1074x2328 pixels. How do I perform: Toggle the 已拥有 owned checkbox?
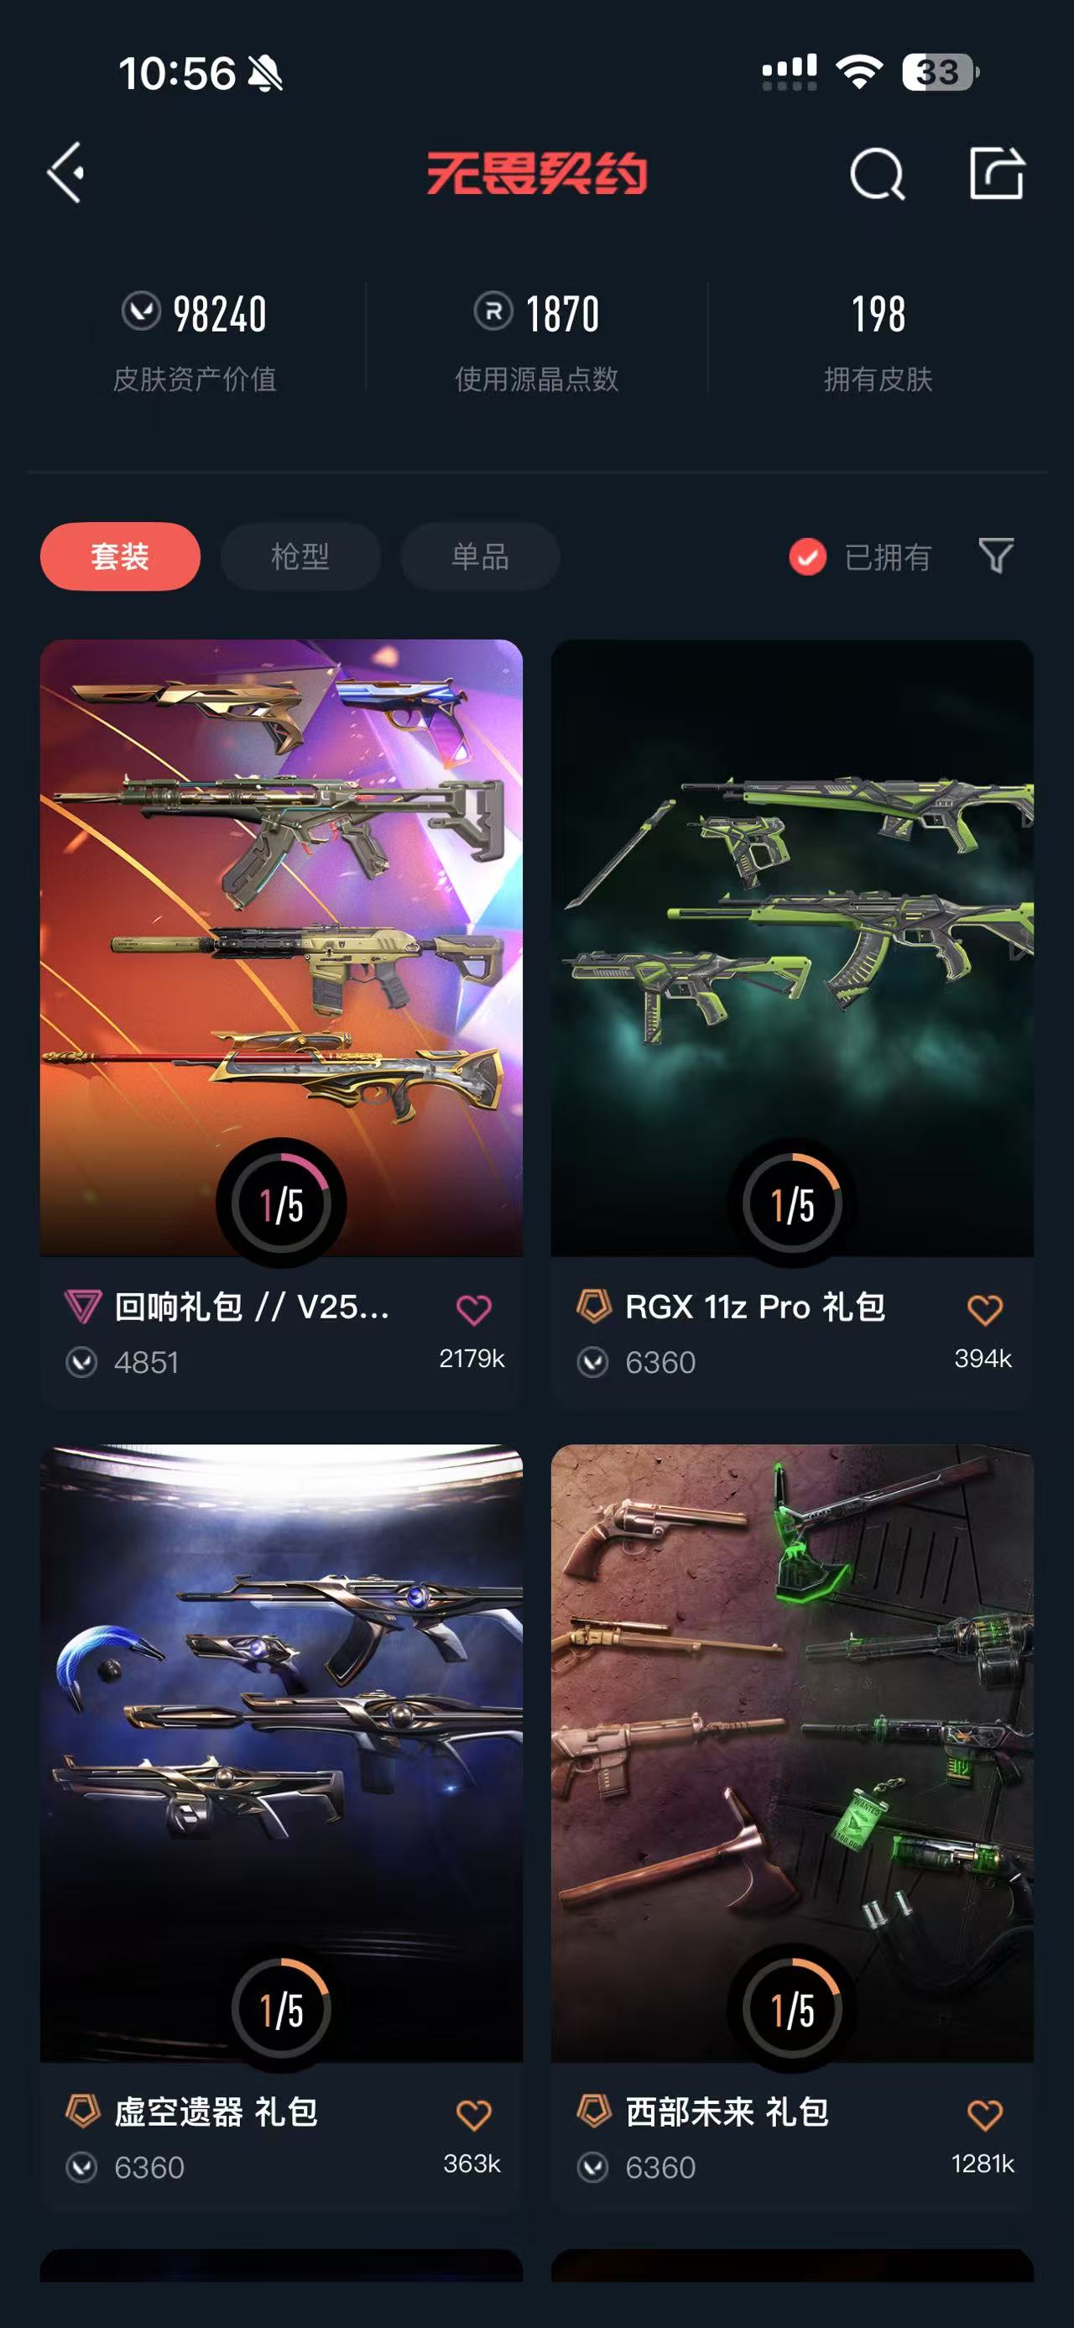[x=807, y=556]
